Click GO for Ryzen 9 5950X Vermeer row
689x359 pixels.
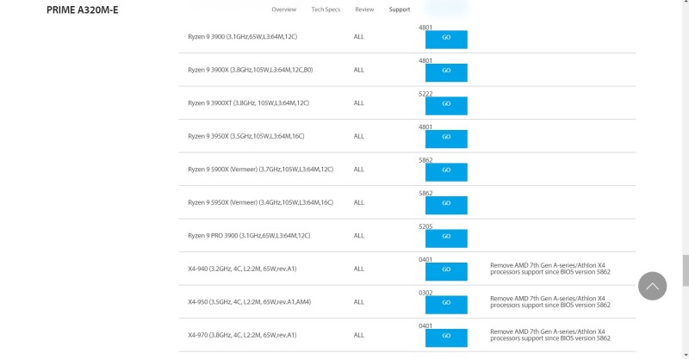[446, 205]
